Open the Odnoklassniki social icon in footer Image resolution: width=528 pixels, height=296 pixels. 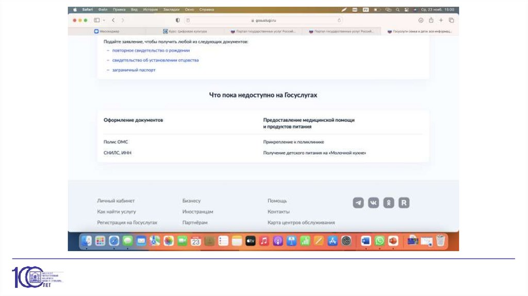coord(389,203)
